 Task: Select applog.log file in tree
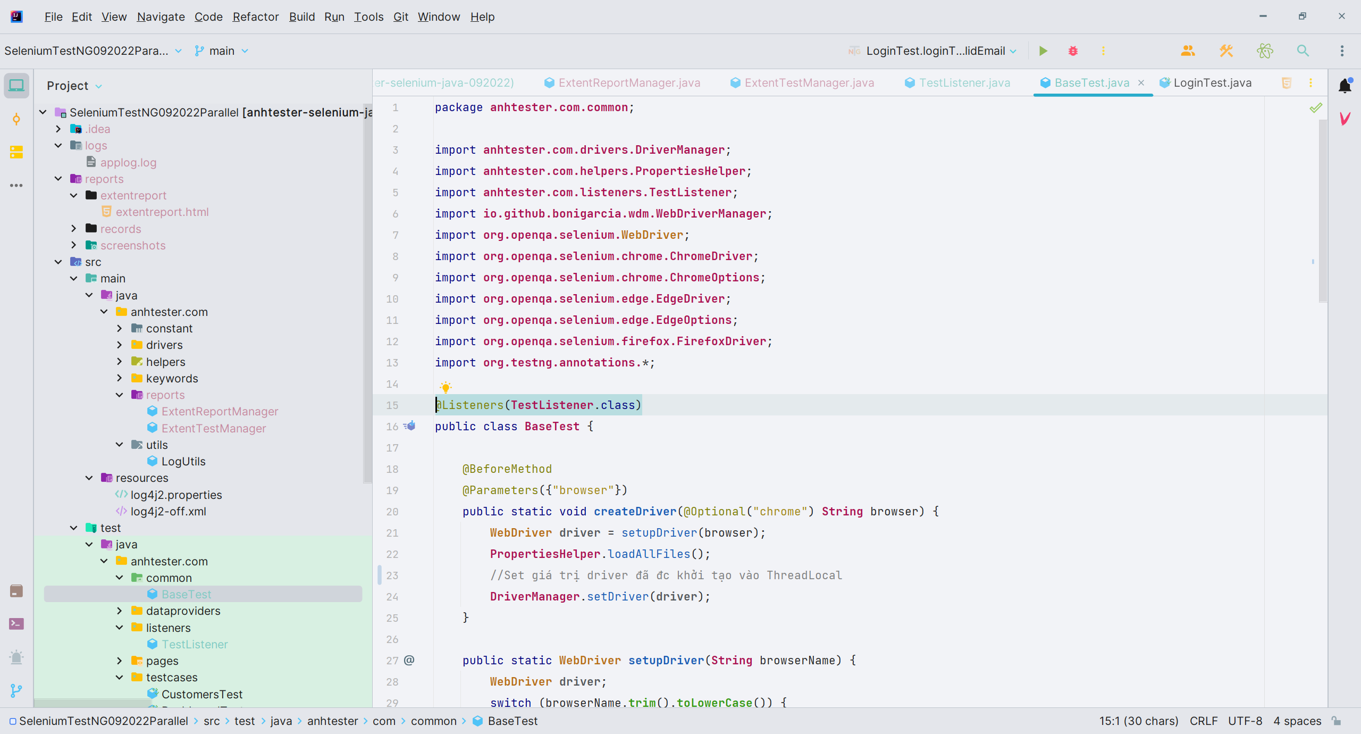[x=128, y=162]
